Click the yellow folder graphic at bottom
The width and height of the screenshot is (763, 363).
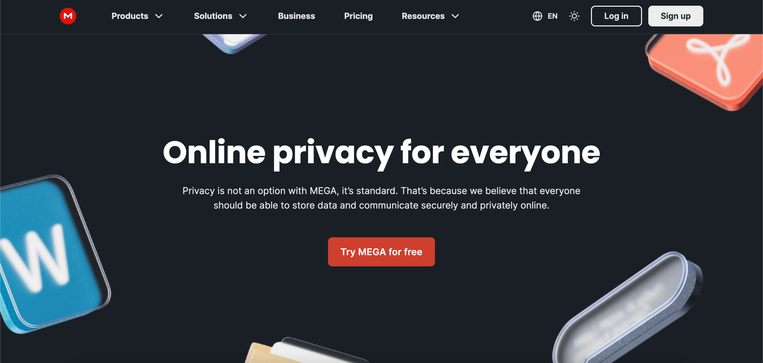305,351
